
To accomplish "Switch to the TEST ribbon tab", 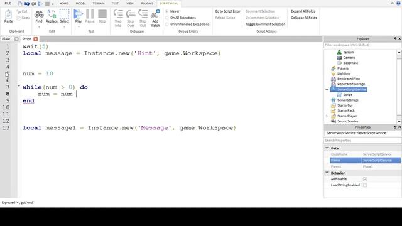I will click(x=115, y=3).
